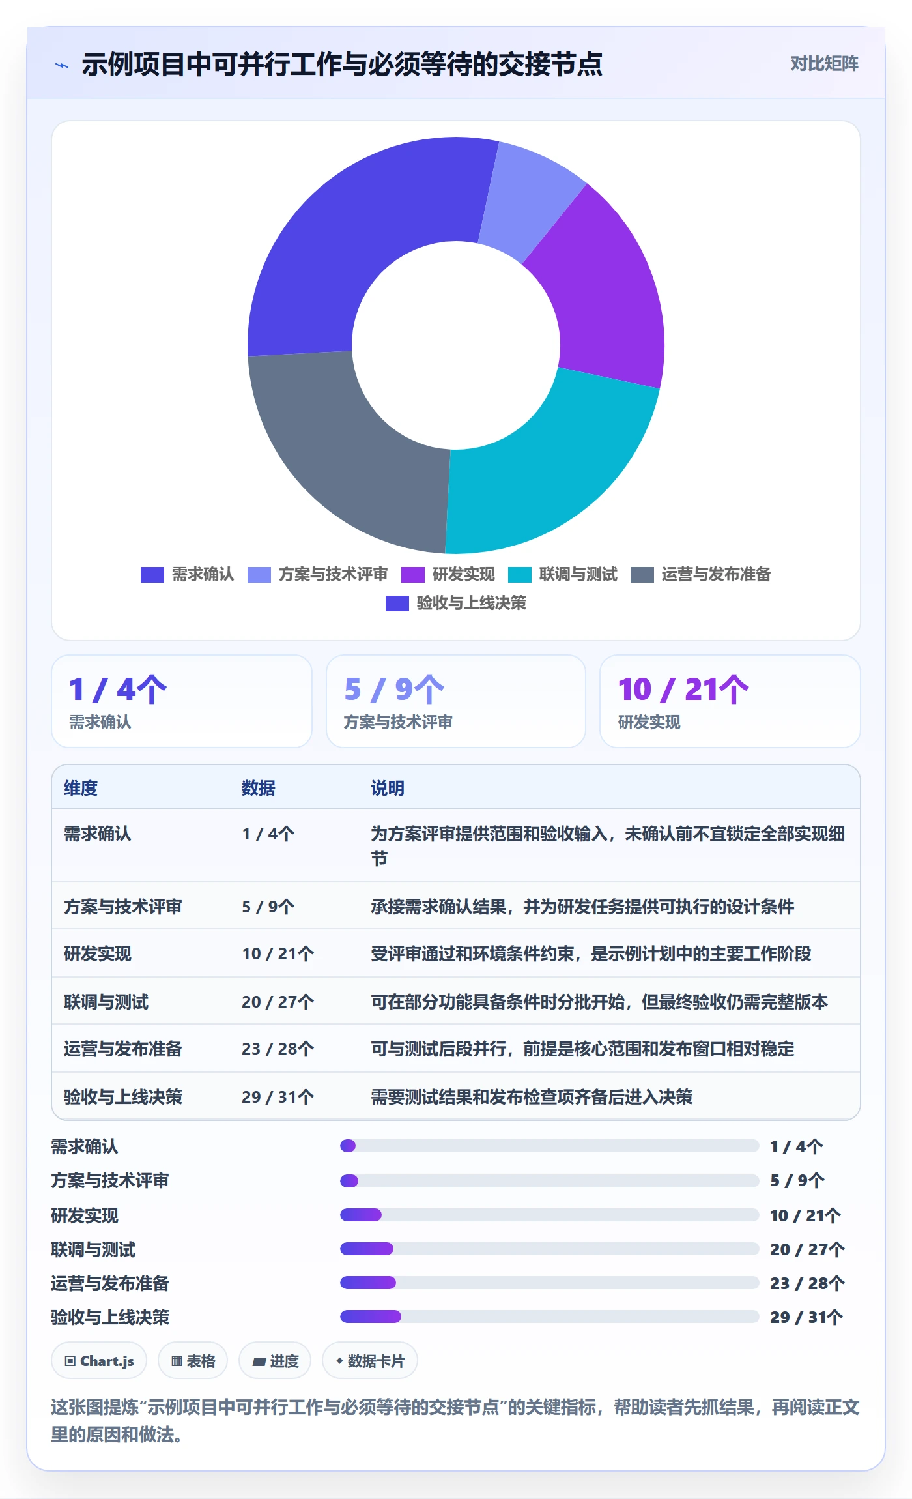Select the 数据卡片 tag chip
The height and width of the screenshot is (1499, 912).
370,1361
